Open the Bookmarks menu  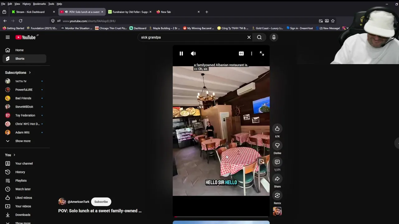39,4
